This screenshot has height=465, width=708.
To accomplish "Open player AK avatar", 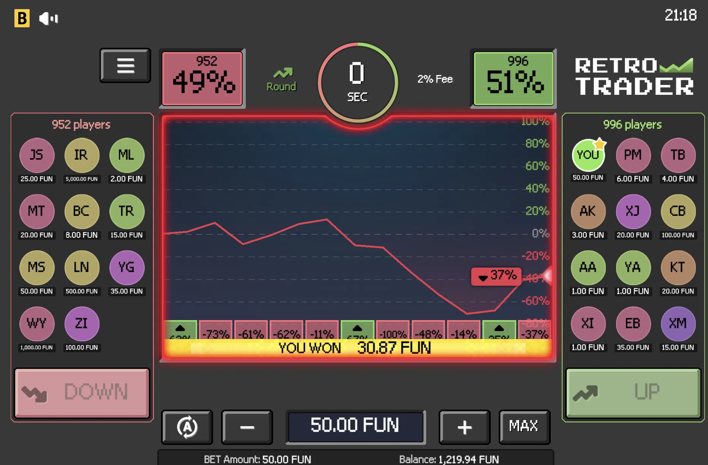I will click(588, 211).
